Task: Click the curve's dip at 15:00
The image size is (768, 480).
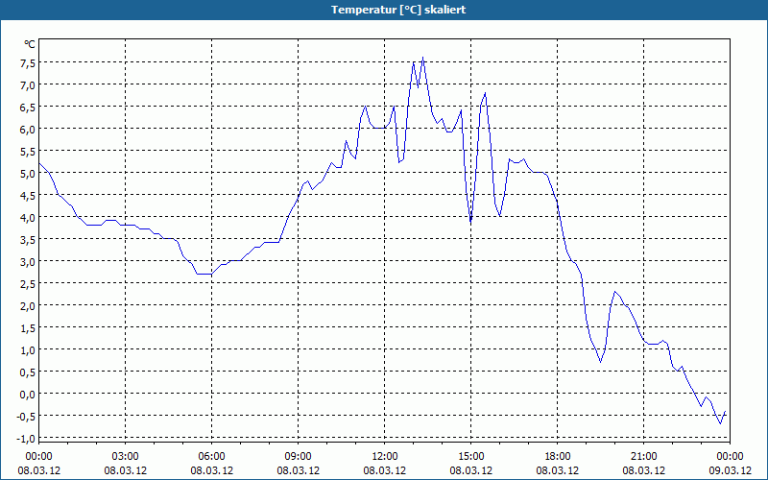Action: pos(470,222)
